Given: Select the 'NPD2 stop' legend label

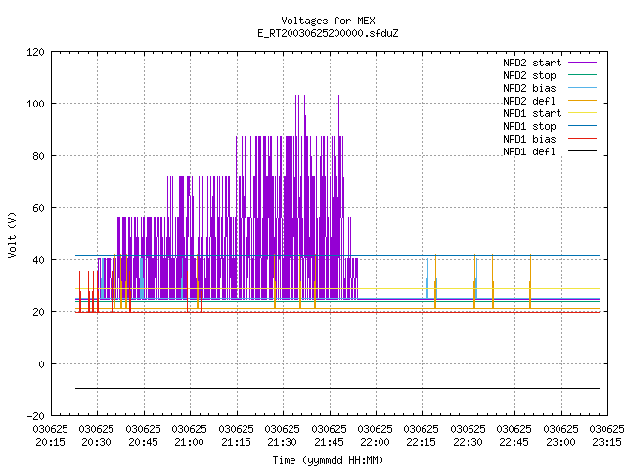Looking at the screenshot, I should coord(529,75).
